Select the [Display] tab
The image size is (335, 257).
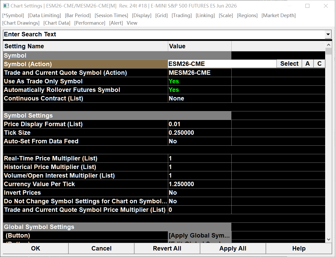(142, 16)
